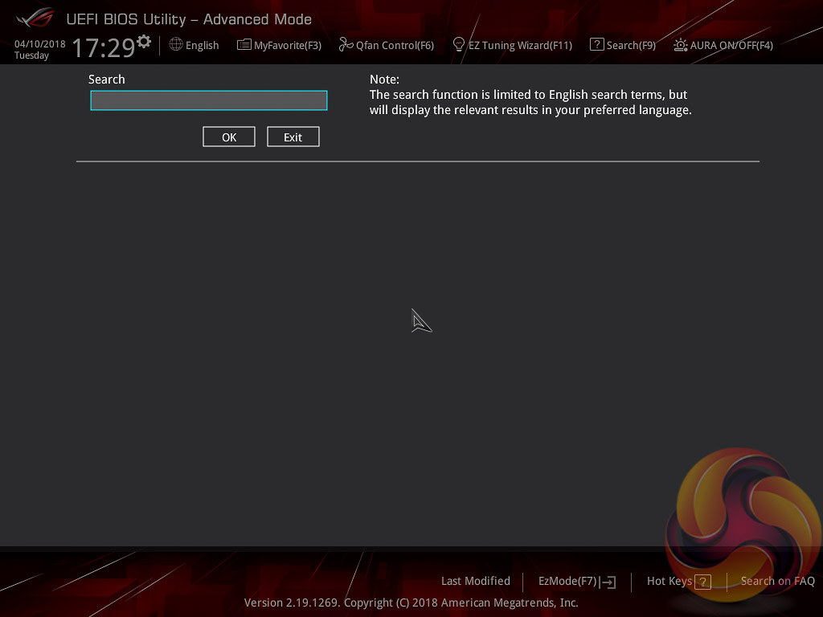Select English language option
This screenshot has height=617, width=823.
[x=202, y=46]
